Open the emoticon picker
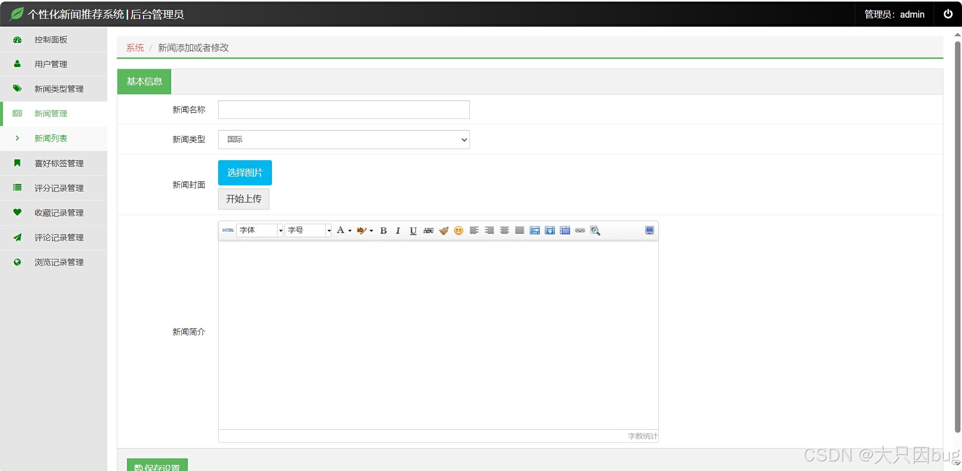 [458, 230]
